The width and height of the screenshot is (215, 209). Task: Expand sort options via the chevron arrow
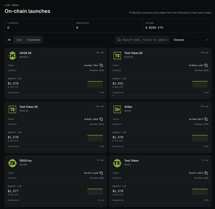coord(207,40)
